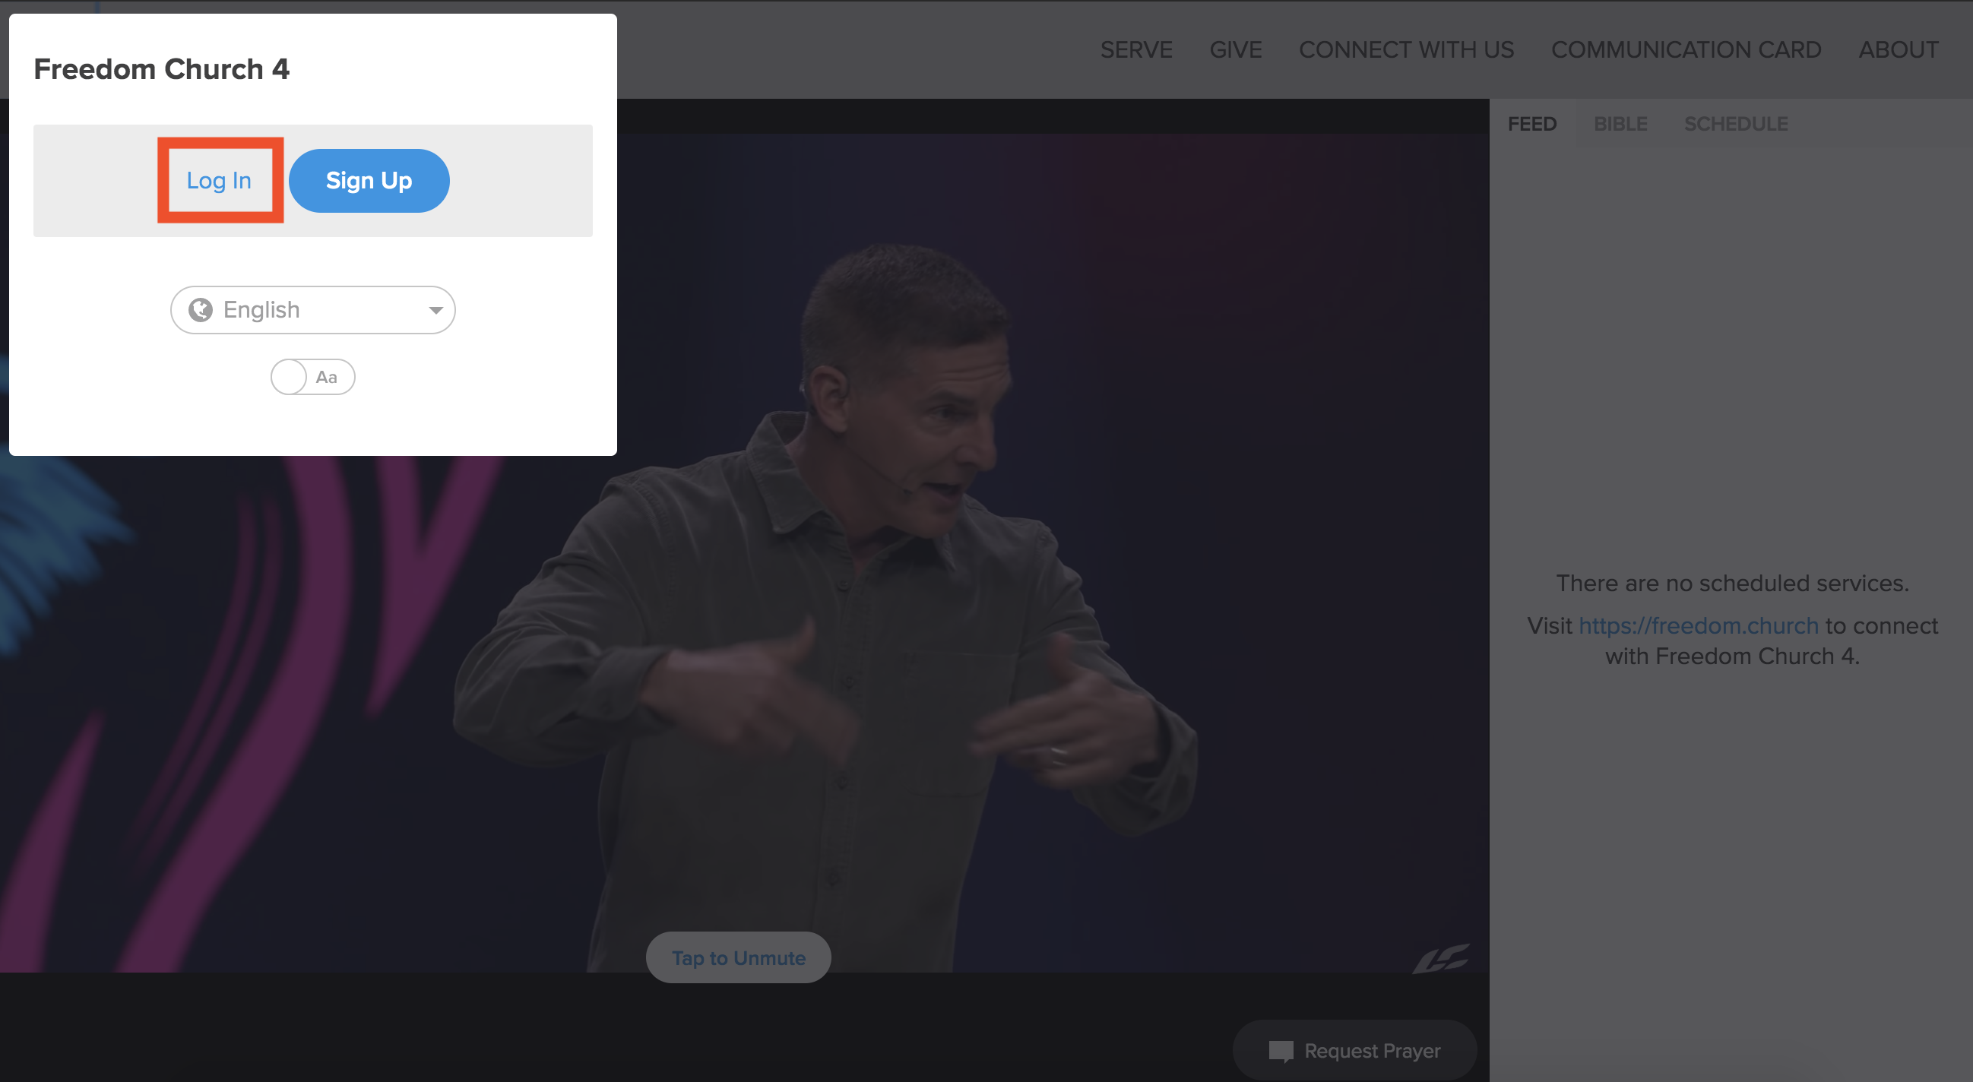Open the GIVE menu item
Image resolution: width=1973 pixels, height=1082 pixels.
(1236, 50)
